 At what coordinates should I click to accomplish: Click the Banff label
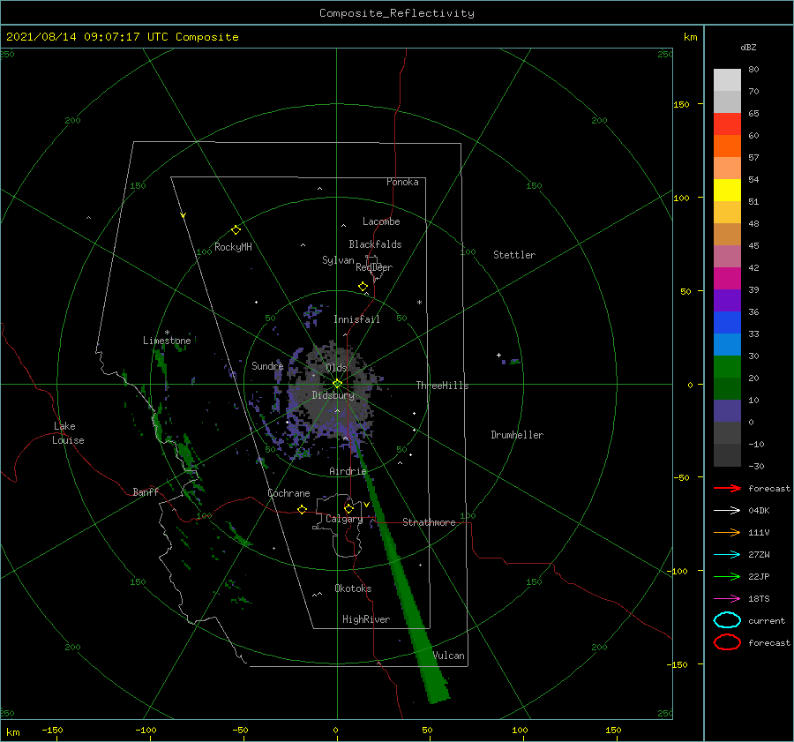(146, 491)
